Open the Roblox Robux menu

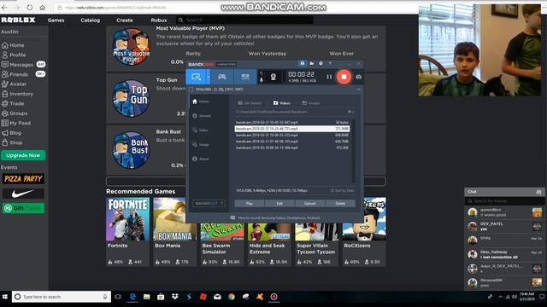tap(159, 20)
